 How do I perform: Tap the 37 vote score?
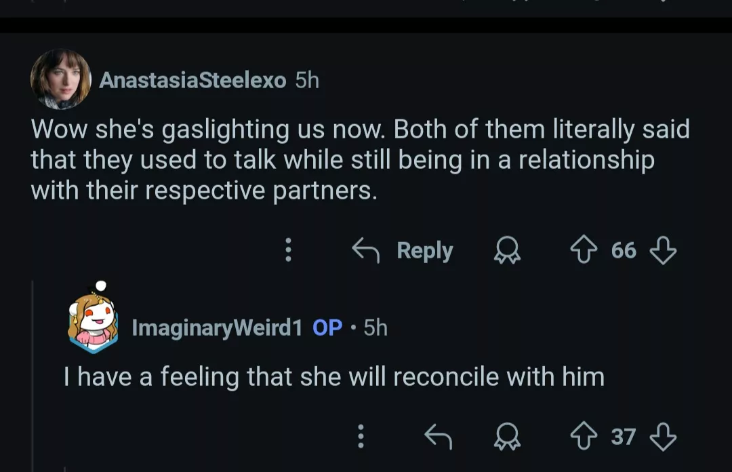[x=624, y=437]
